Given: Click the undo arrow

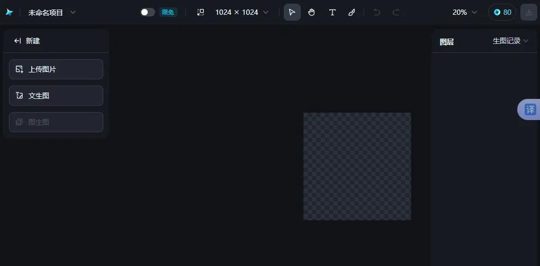Looking at the screenshot, I should click(x=377, y=13).
